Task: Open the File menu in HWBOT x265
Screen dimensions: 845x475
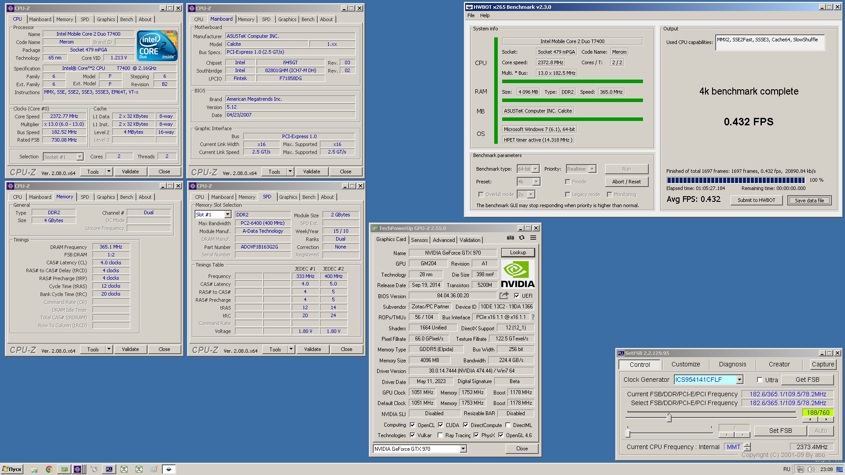Action: (x=471, y=15)
